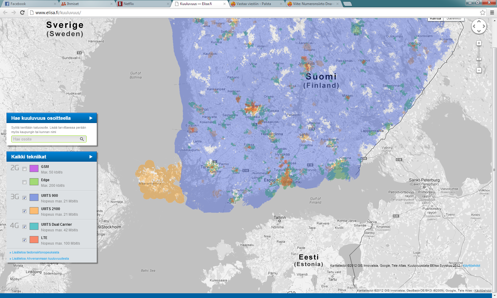
Task: Click the Edge green color swatch
Action: point(34,182)
